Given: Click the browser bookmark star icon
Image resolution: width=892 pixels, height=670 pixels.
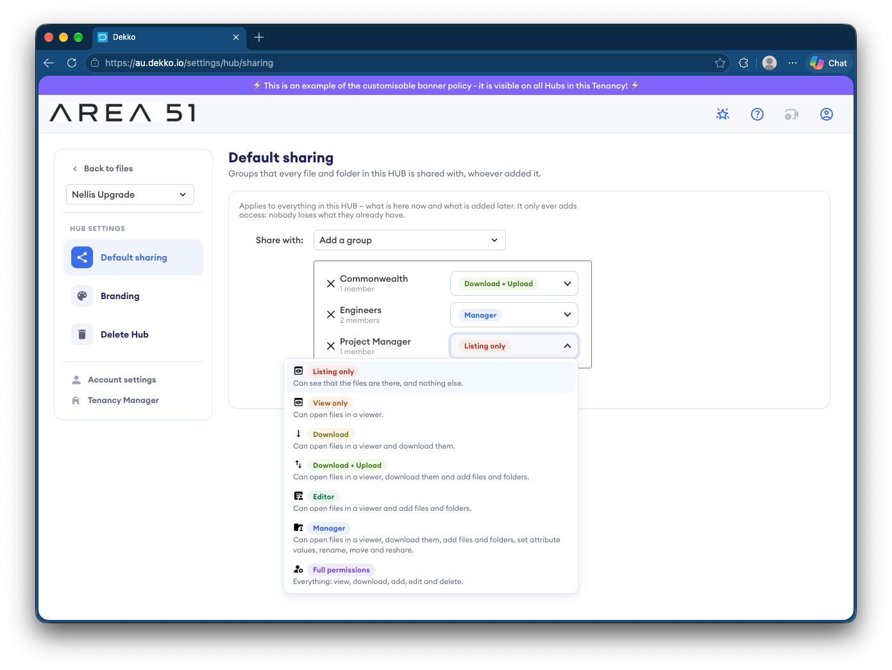Looking at the screenshot, I should (x=720, y=63).
